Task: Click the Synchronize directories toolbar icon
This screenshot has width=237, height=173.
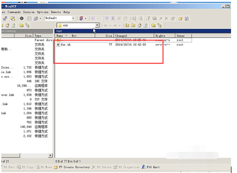Action: tap(13, 18)
